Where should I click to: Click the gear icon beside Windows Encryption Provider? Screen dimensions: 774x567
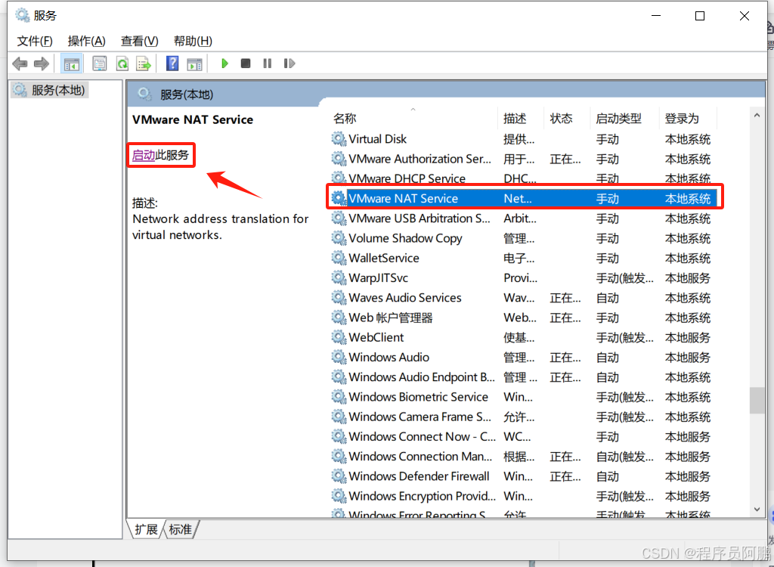339,496
